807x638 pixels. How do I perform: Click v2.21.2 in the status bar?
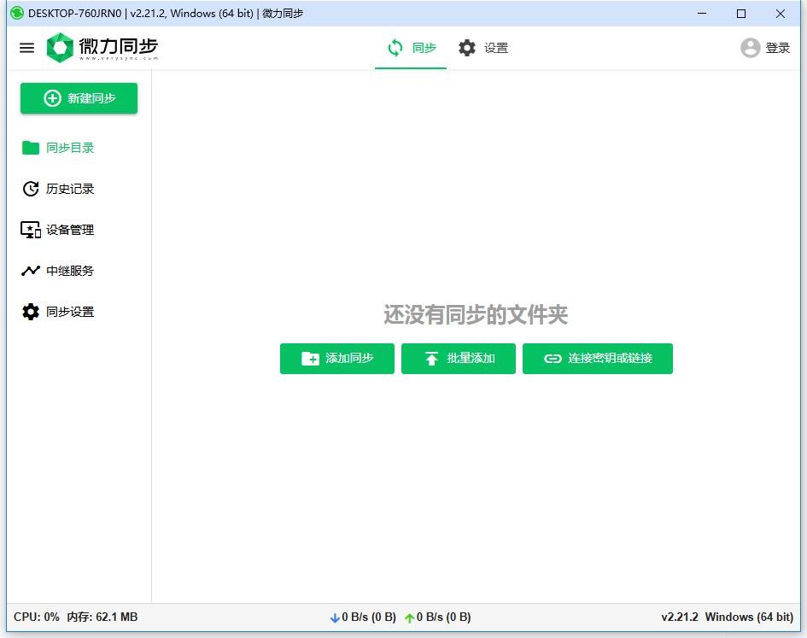680,617
